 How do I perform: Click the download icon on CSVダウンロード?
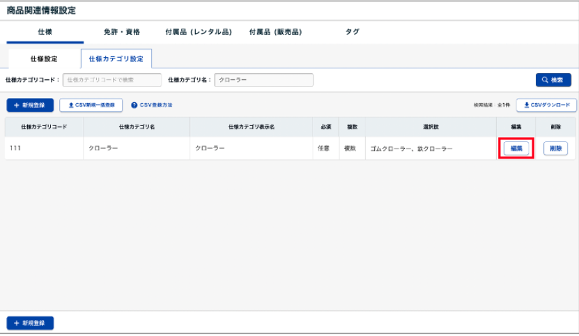[x=526, y=105]
